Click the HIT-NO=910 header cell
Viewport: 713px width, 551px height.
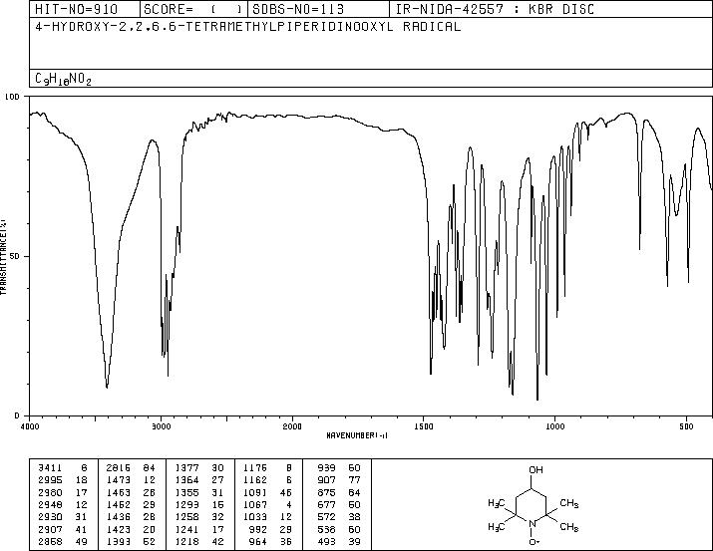85,9
